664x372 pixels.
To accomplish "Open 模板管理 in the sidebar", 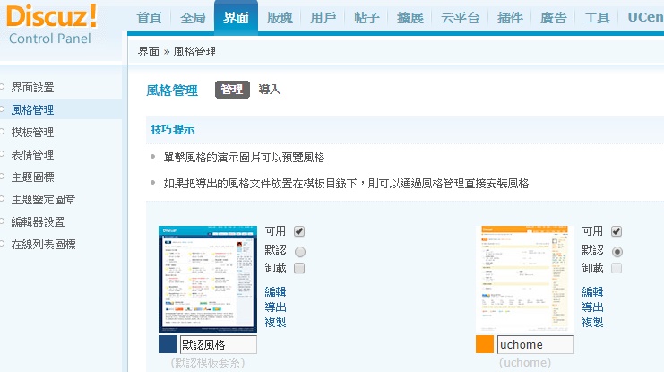I will [32, 132].
